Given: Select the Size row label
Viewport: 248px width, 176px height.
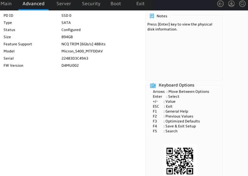Looking at the screenshot, I should 7,37.
